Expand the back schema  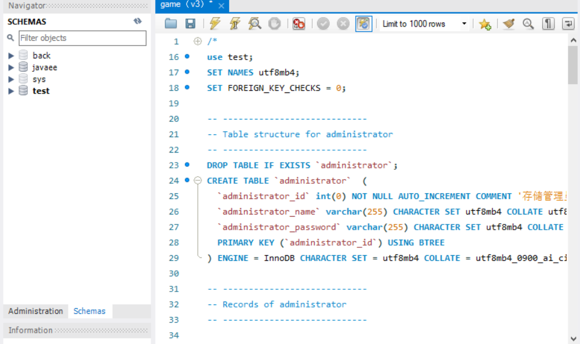pyautogui.click(x=11, y=56)
